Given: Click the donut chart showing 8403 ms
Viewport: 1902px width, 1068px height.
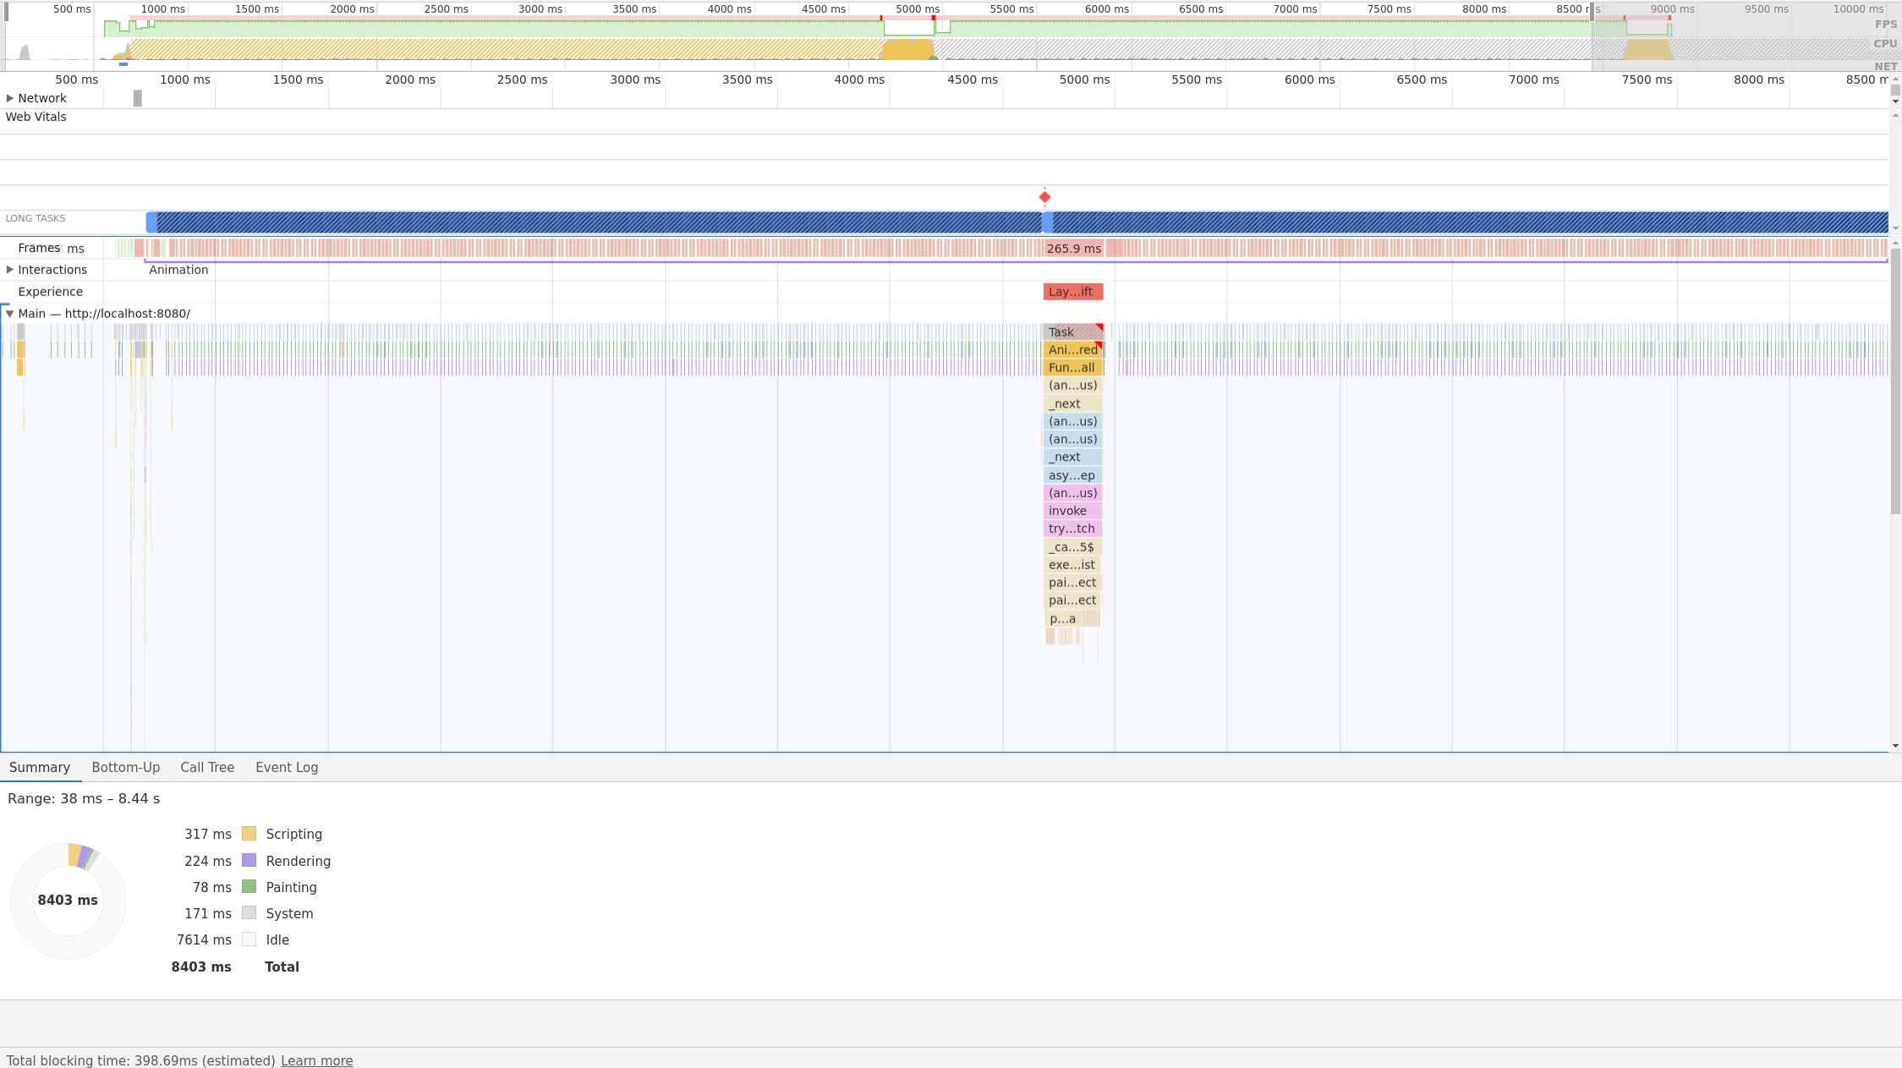Looking at the screenshot, I should [68, 900].
